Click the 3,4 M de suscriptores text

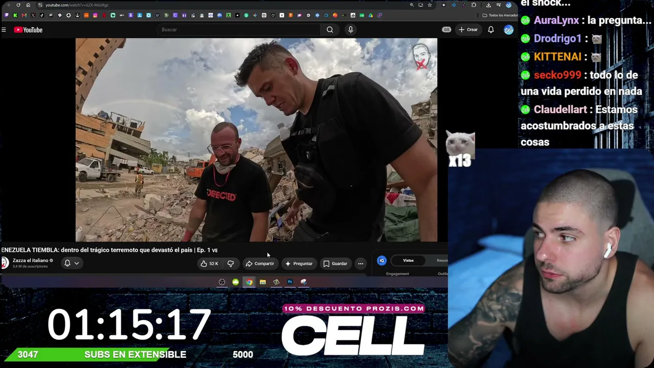point(30,266)
